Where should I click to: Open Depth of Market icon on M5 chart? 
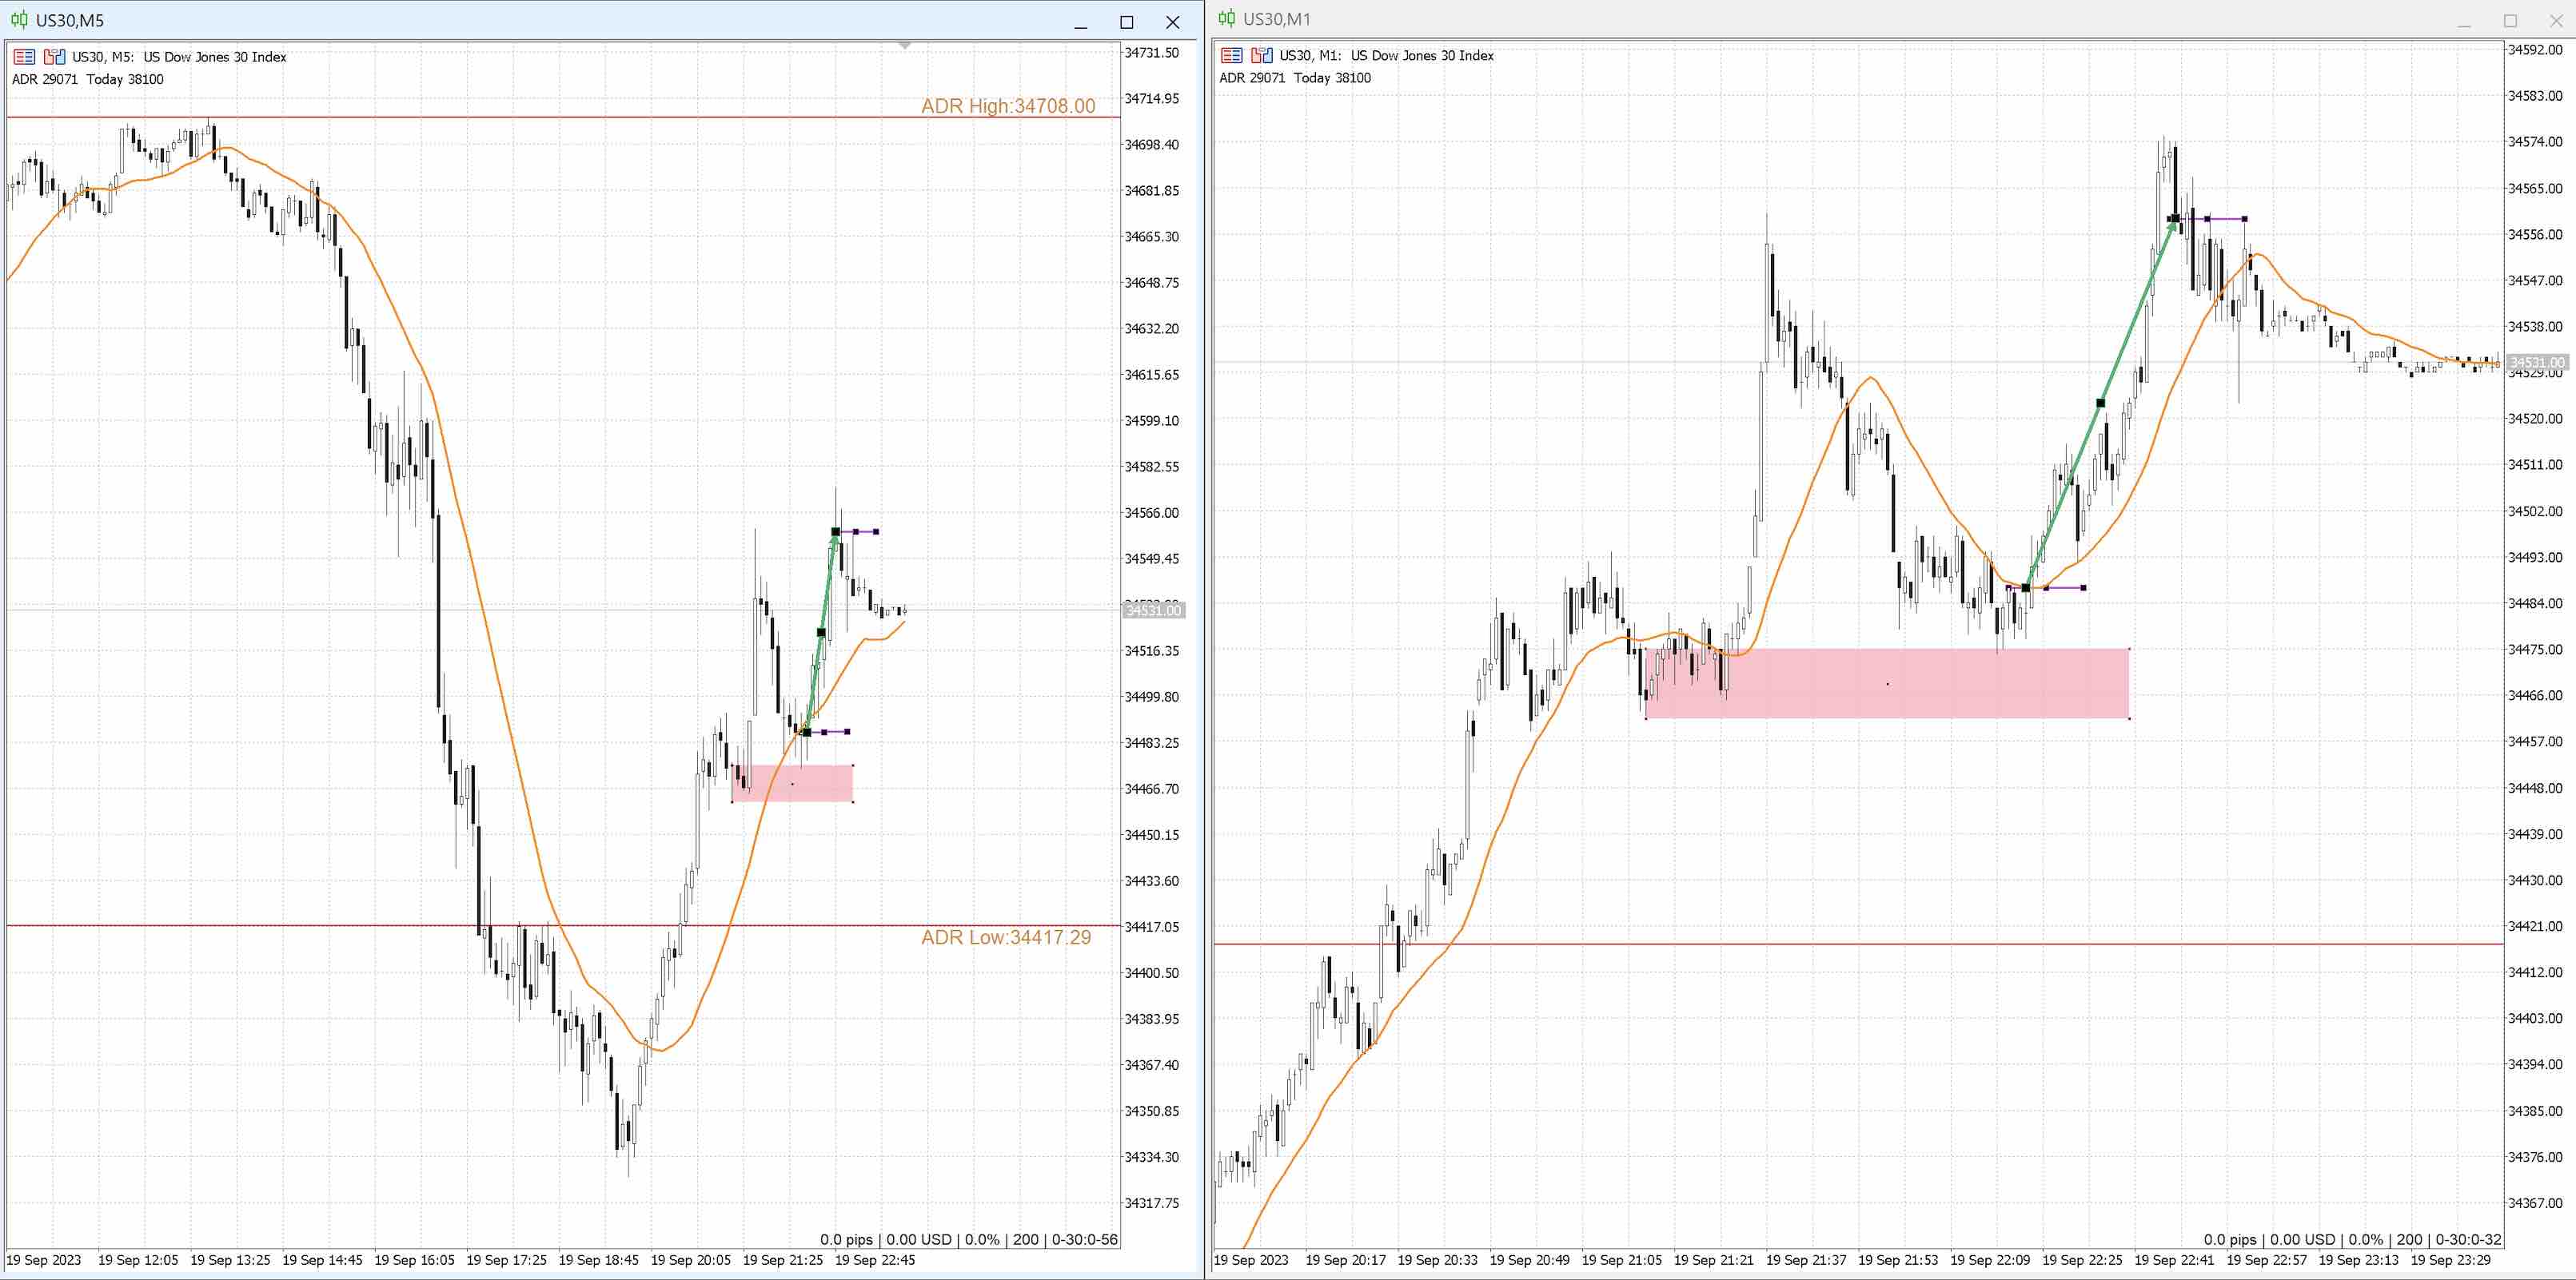click(x=54, y=57)
